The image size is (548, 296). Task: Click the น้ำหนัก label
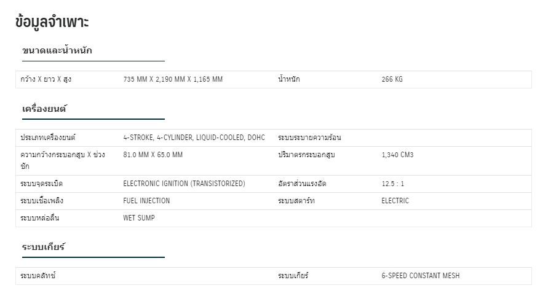pyautogui.click(x=289, y=79)
